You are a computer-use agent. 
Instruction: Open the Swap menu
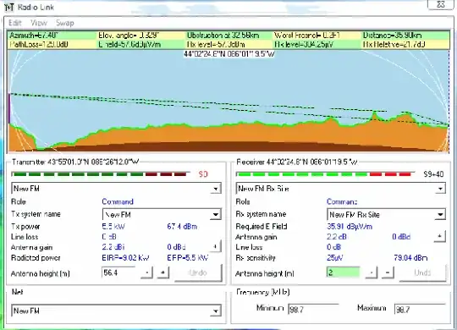click(x=64, y=23)
